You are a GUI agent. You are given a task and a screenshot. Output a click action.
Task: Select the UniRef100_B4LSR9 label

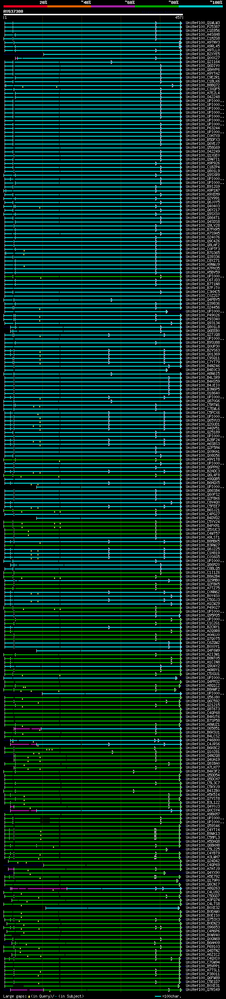pos(203,378)
